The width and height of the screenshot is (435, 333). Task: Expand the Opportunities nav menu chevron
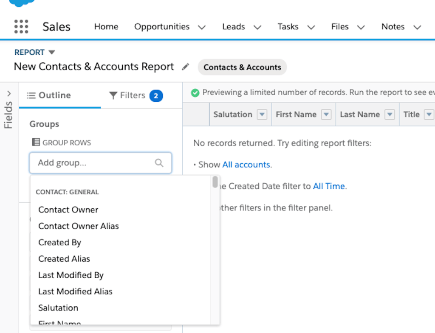click(202, 27)
